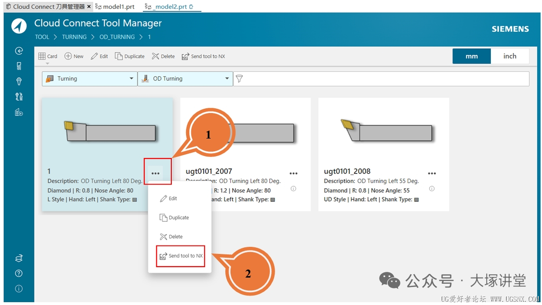
Task: Click 'Nose Angle: 80' text on card 1
Action: pyautogui.click(x=114, y=190)
